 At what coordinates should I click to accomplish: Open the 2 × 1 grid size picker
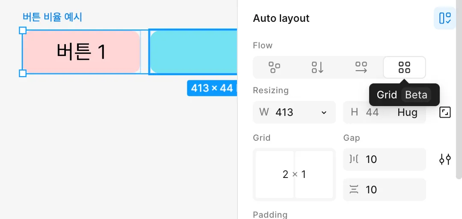point(294,175)
